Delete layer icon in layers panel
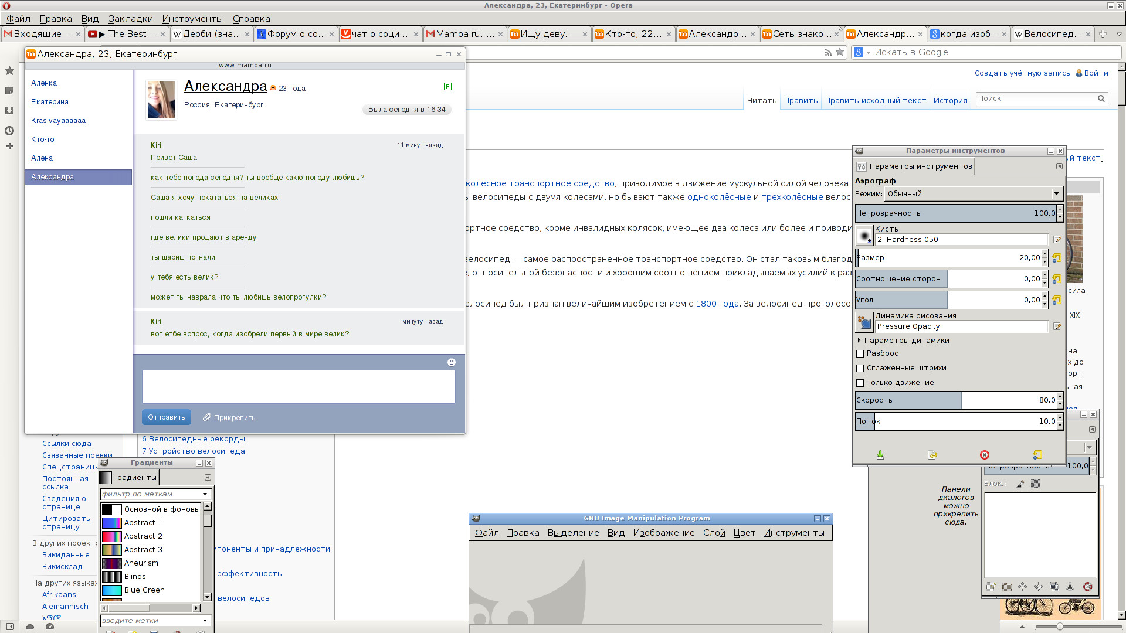 [x=1088, y=587]
